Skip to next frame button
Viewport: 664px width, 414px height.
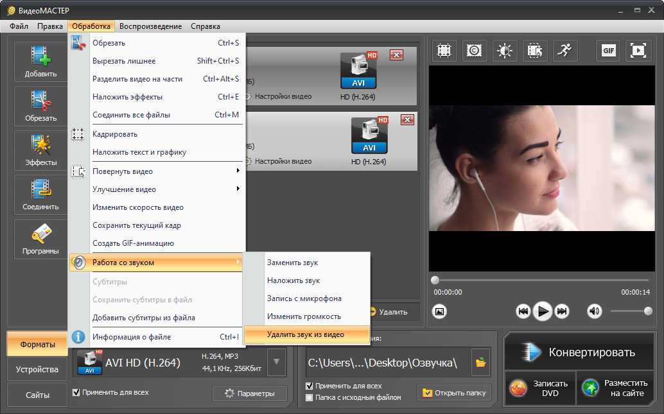pyautogui.click(x=562, y=311)
